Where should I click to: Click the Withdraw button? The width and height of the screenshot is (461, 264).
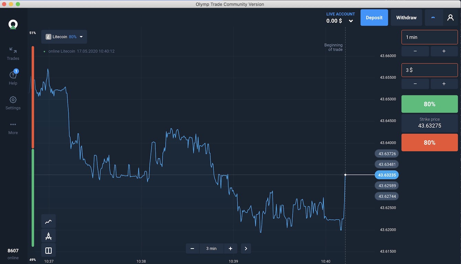(x=406, y=18)
